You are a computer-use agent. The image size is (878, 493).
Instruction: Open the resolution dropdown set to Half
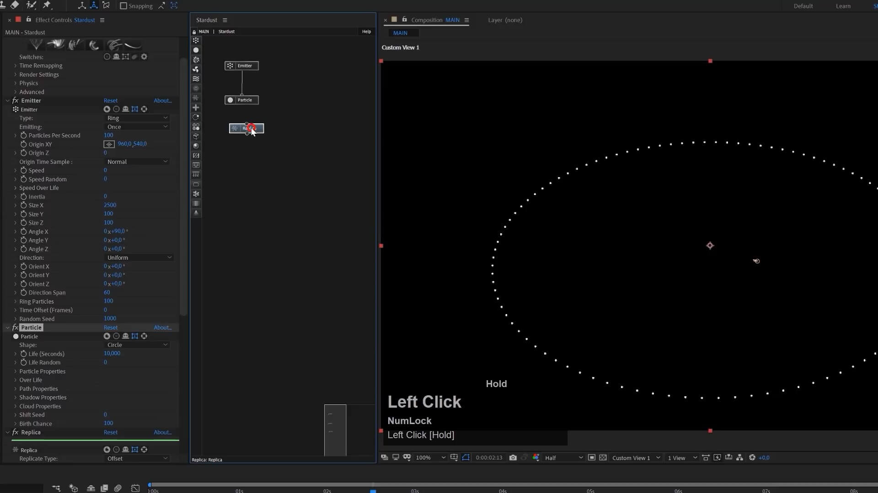tap(563, 458)
